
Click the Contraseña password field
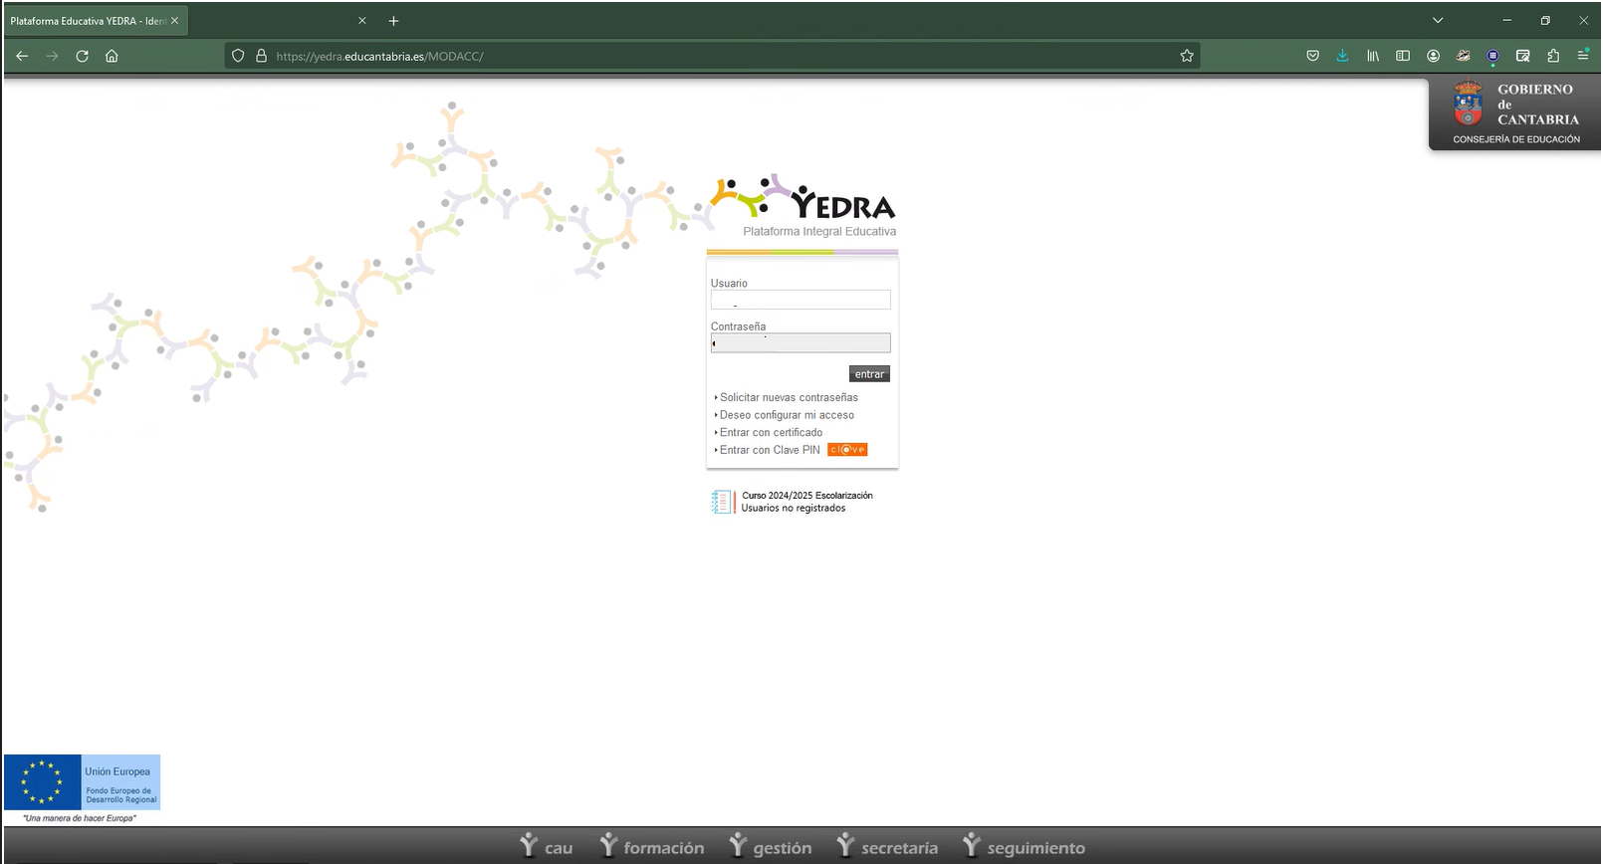click(x=801, y=343)
